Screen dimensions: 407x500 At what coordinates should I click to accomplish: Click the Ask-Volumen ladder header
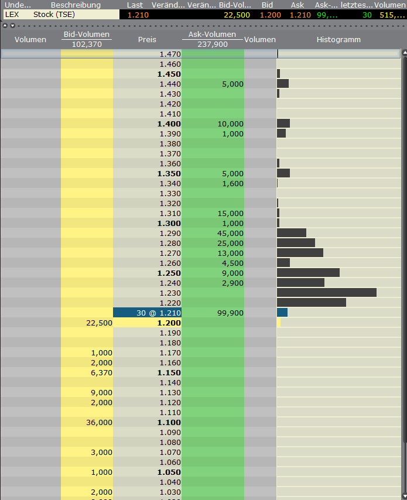tap(212, 35)
